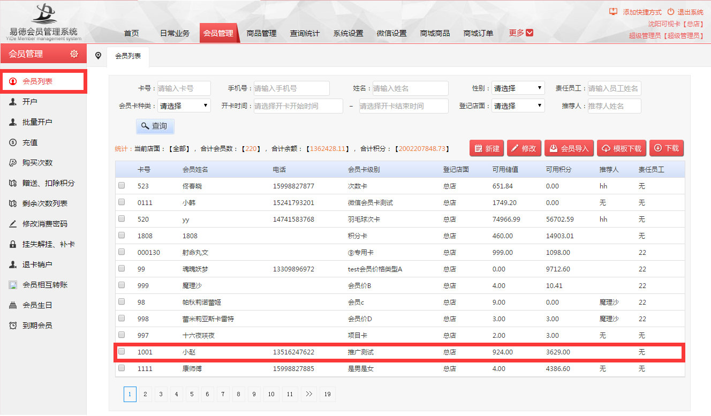Viewport: 711px width, 416px height.
Task: Open 商城商品 in the navigation bar
Action: (435, 33)
